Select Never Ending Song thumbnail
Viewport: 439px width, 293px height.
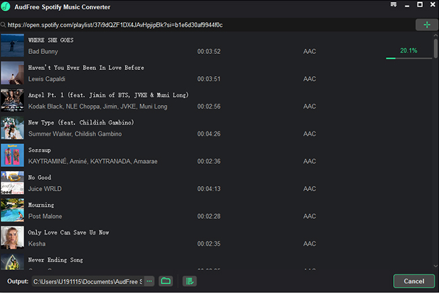(x=12, y=262)
